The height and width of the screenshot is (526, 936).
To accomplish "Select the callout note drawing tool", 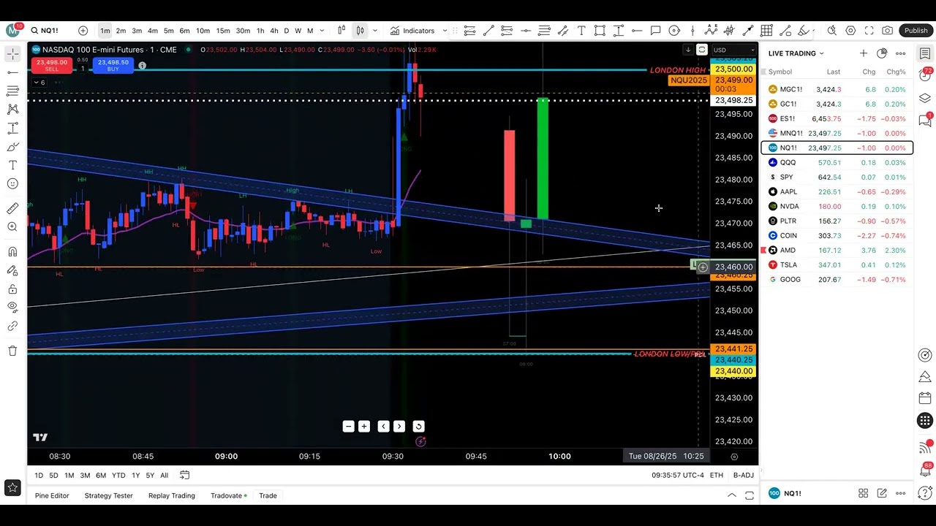I will point(655,31).
